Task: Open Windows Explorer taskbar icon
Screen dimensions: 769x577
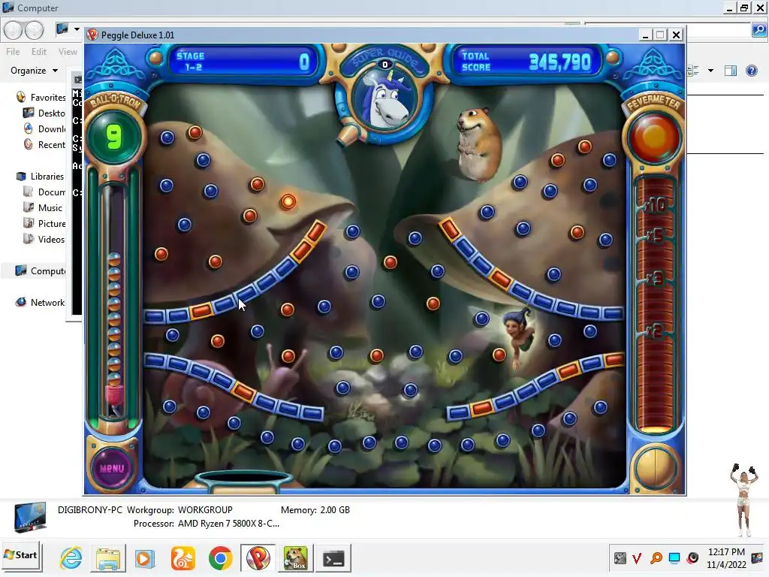Action: pos(108,559)
